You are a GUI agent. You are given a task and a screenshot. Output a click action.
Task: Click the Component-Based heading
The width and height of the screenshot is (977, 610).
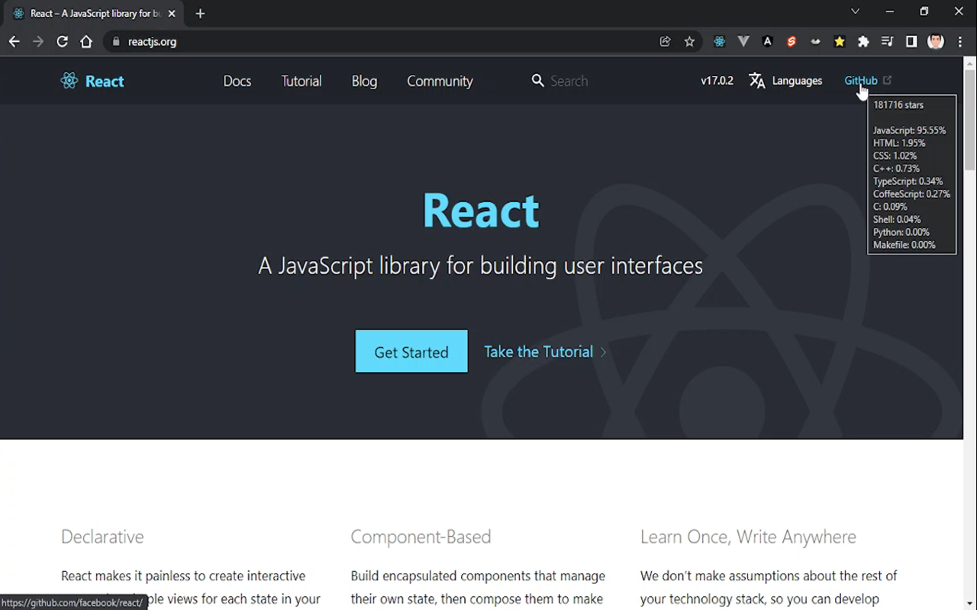421,537
